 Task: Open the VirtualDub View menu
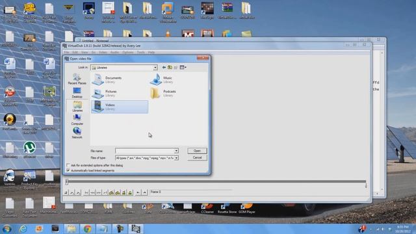(84, 52)
